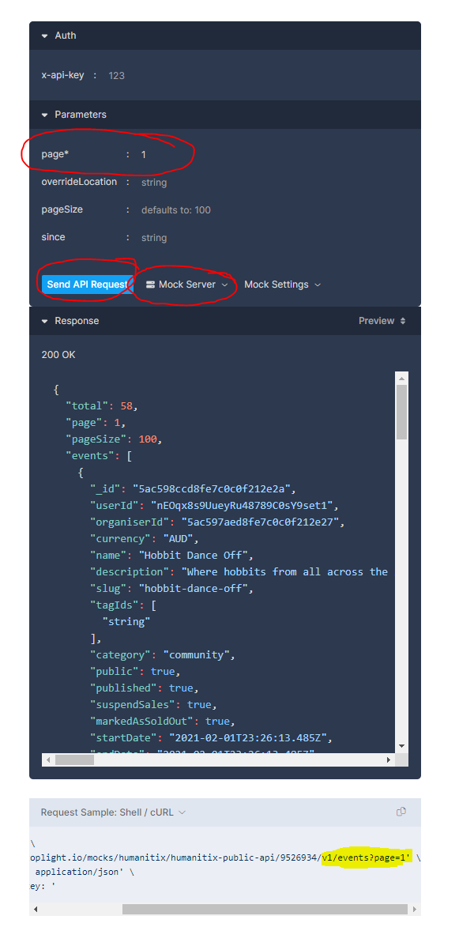This screenshot has height=931, width=459.
Task: Click the response scroll up arrow
Action: pyautogui.click(x=402, y=379)
